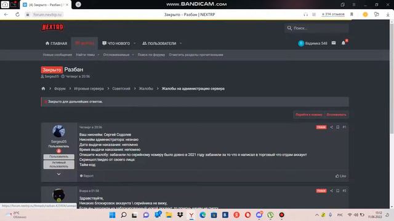
Task: Open Windows Start menu
Action: (112, 215)
